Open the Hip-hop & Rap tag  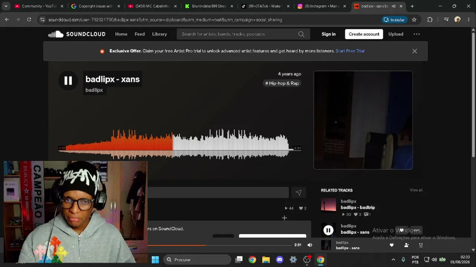click(282, 83)
